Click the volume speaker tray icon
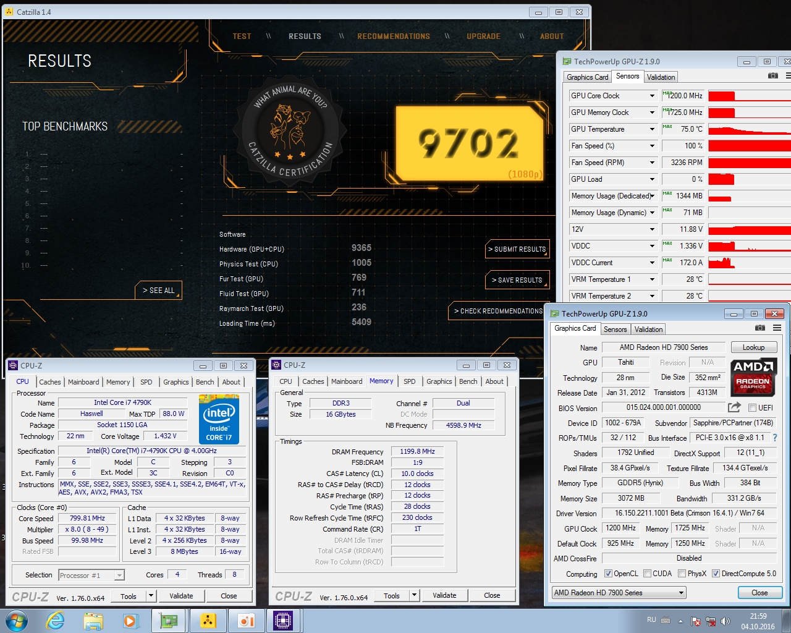Image resolution: width=791 pixels, height=633 pixels. click(725, 621)
